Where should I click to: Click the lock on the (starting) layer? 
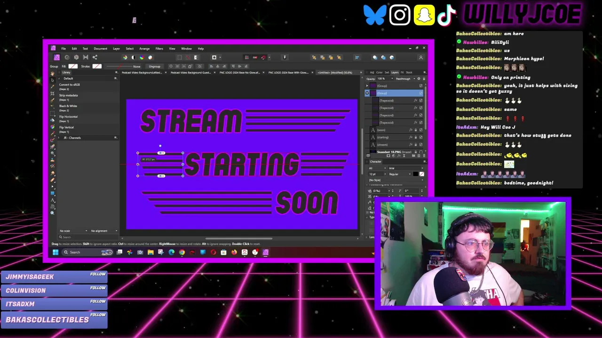[416, 137]
